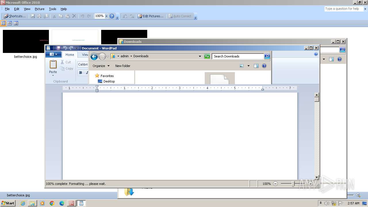Open Internet Explorer from taskbar
This screenshot has width=368, height=207.
[23, 203]
